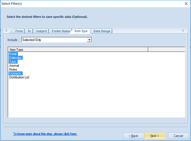This screenshot has width=191, height=141.
Task: Select the Item Type tab
Action: point(81,31)
